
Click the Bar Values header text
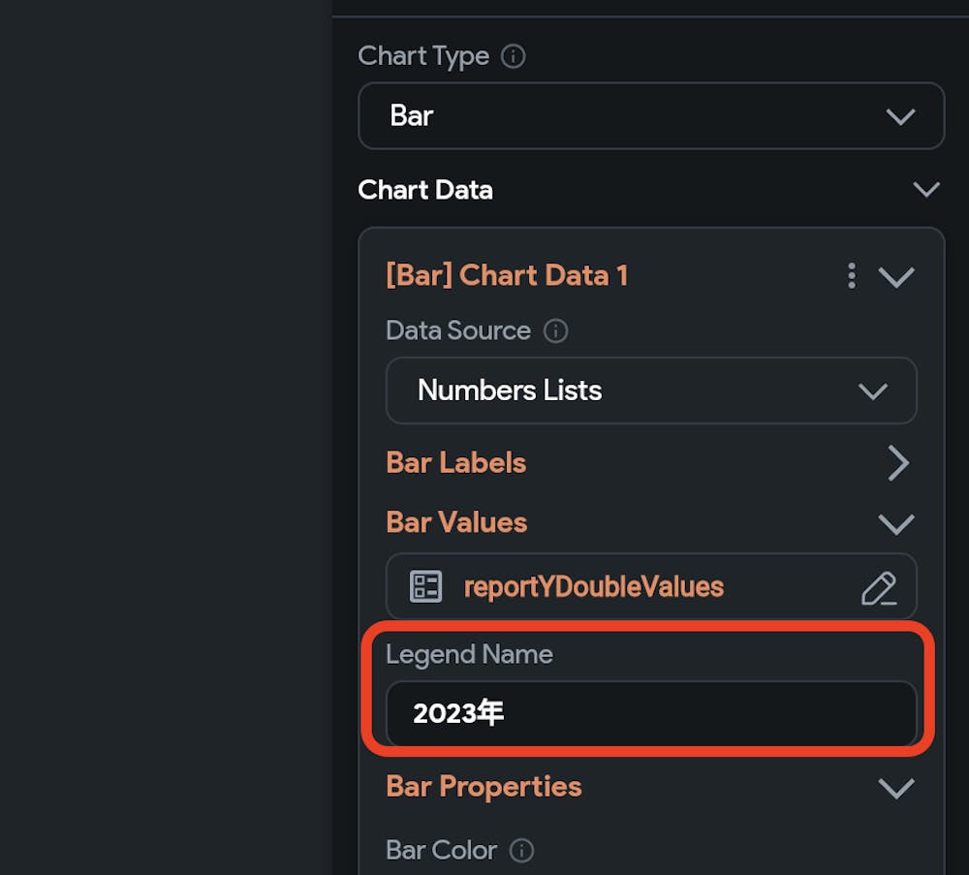(x=455, y=522)
